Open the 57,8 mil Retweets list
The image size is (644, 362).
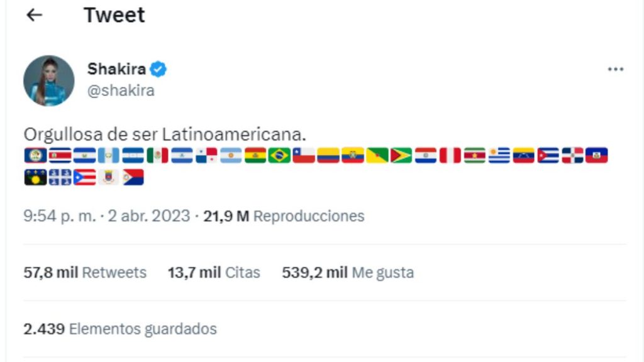pos(85,272)
